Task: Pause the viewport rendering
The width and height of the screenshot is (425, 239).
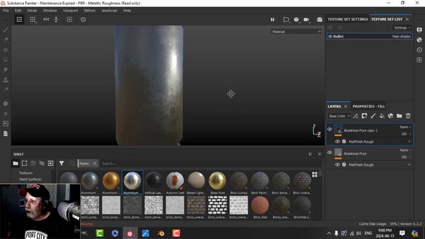Action: coord(272,19)
